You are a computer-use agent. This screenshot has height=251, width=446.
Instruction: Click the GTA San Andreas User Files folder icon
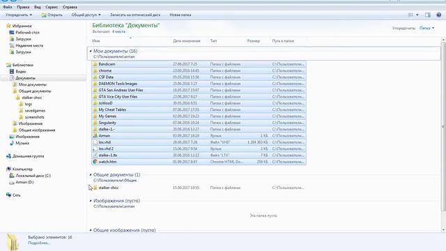tap(95, 90)
